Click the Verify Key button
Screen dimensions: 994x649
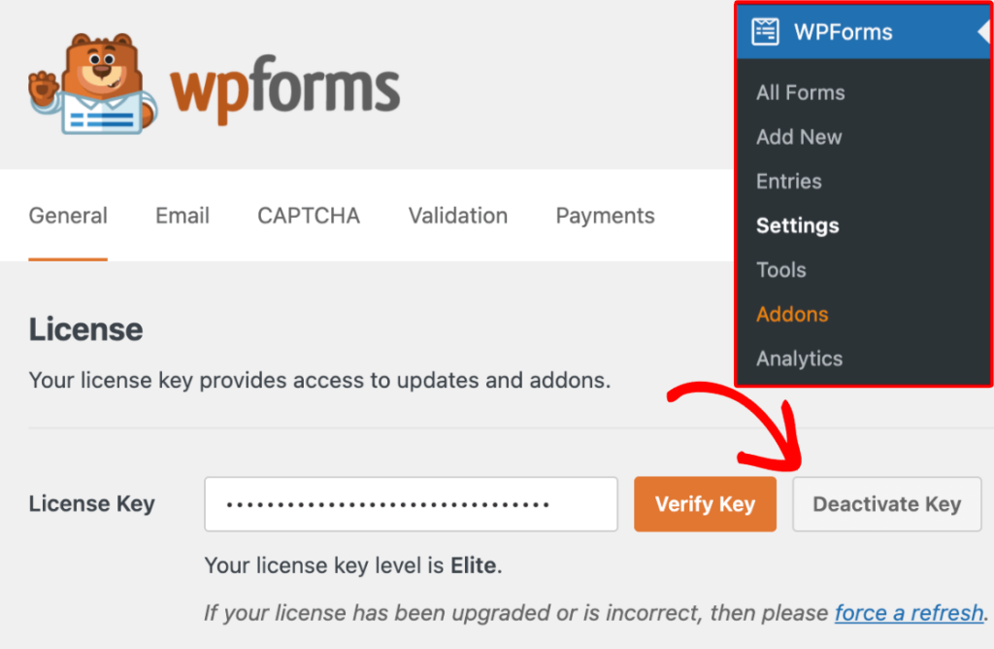click(x=705, y=504)
